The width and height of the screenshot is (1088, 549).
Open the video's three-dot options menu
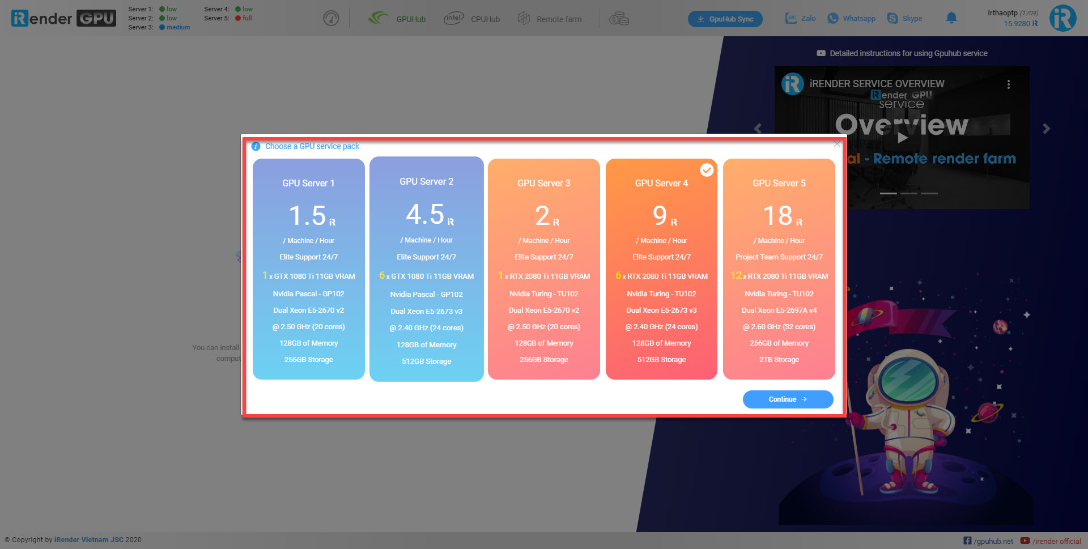1008,84
